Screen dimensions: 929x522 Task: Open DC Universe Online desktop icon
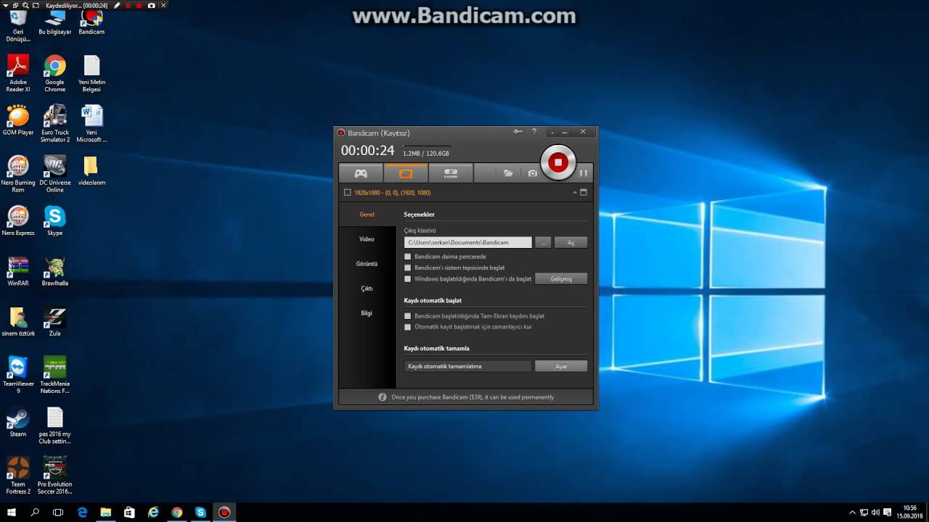click(x=54, y=174)
